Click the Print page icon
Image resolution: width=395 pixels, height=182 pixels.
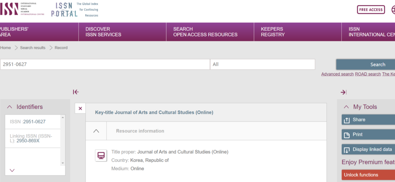[347, 135]
